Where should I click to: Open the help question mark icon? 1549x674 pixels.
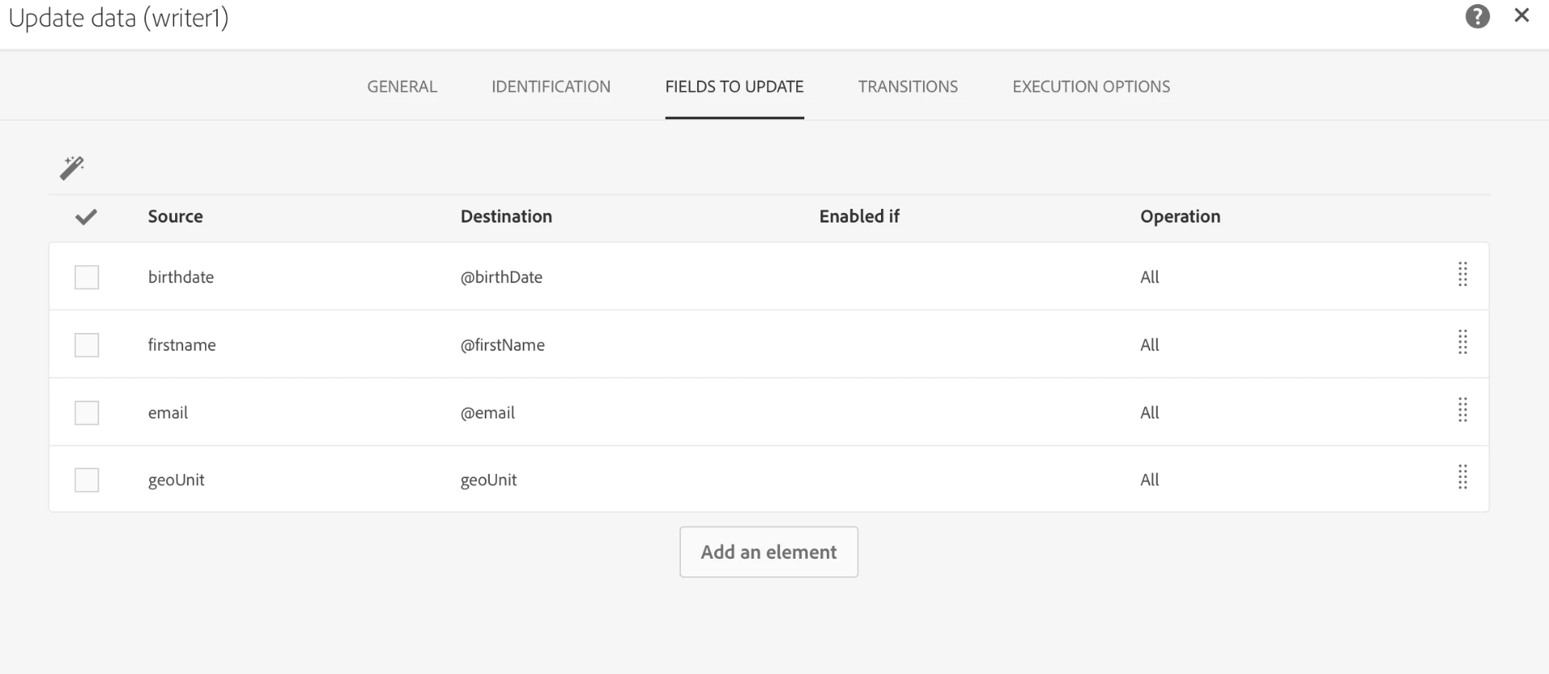(1477, 16)
